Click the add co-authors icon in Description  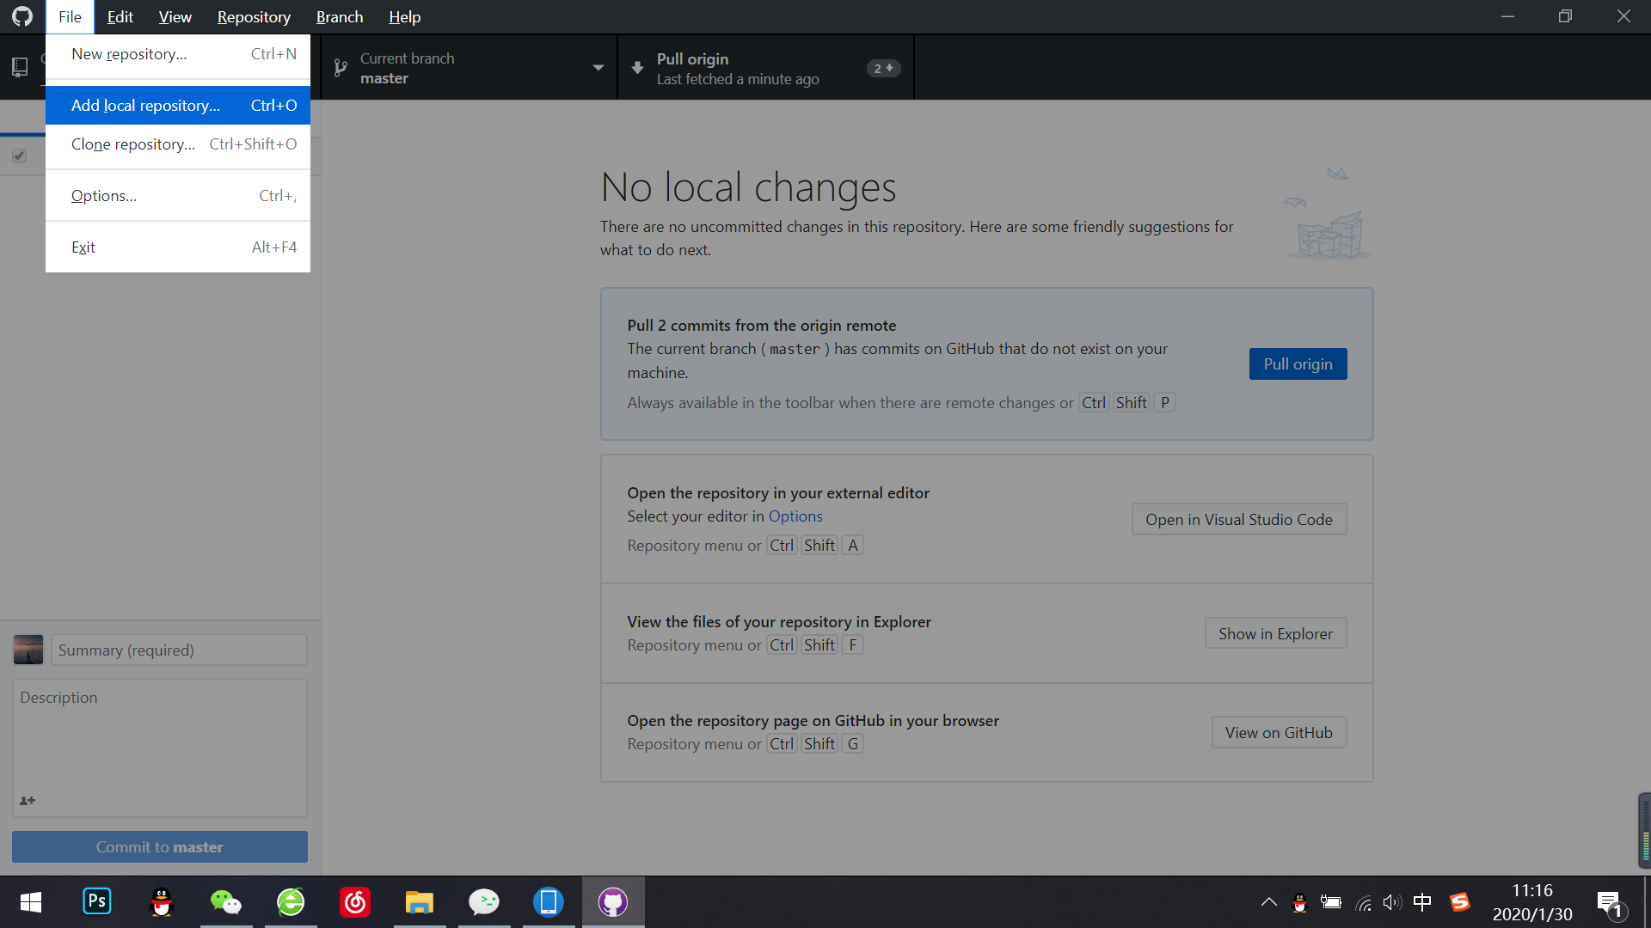28,800
